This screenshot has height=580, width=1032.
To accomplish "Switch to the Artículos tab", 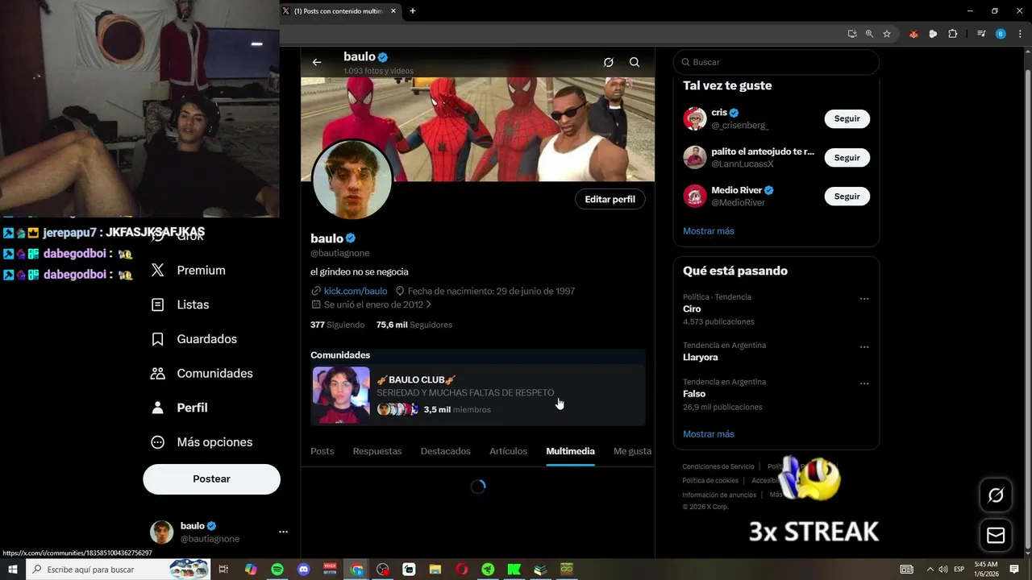I will (508, 451).
